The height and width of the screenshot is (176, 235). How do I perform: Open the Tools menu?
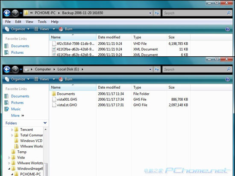42,22
